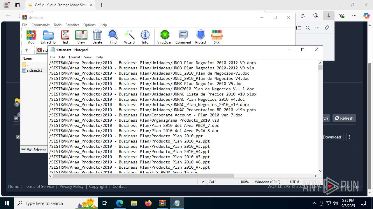Open browser Favorites star icon
The width and height of the screenshot is (373, 209).
303,16
